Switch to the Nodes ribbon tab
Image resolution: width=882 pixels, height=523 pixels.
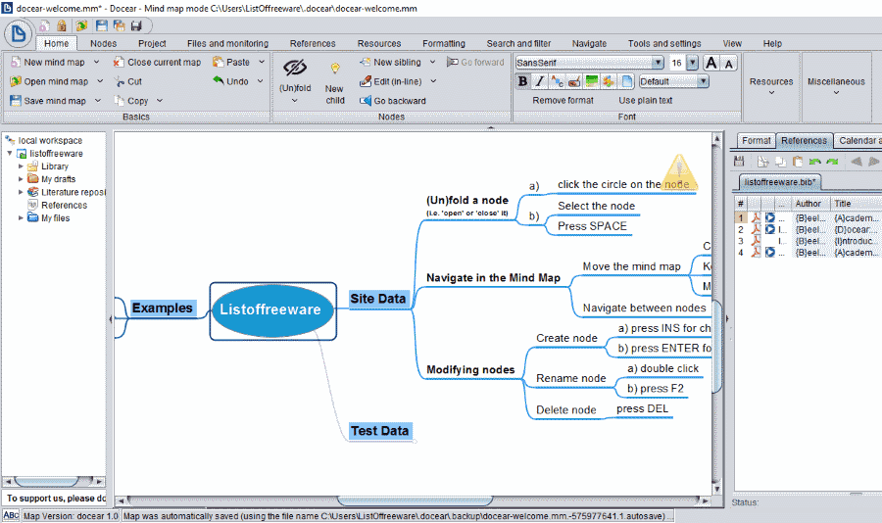[x=104, y=43]
